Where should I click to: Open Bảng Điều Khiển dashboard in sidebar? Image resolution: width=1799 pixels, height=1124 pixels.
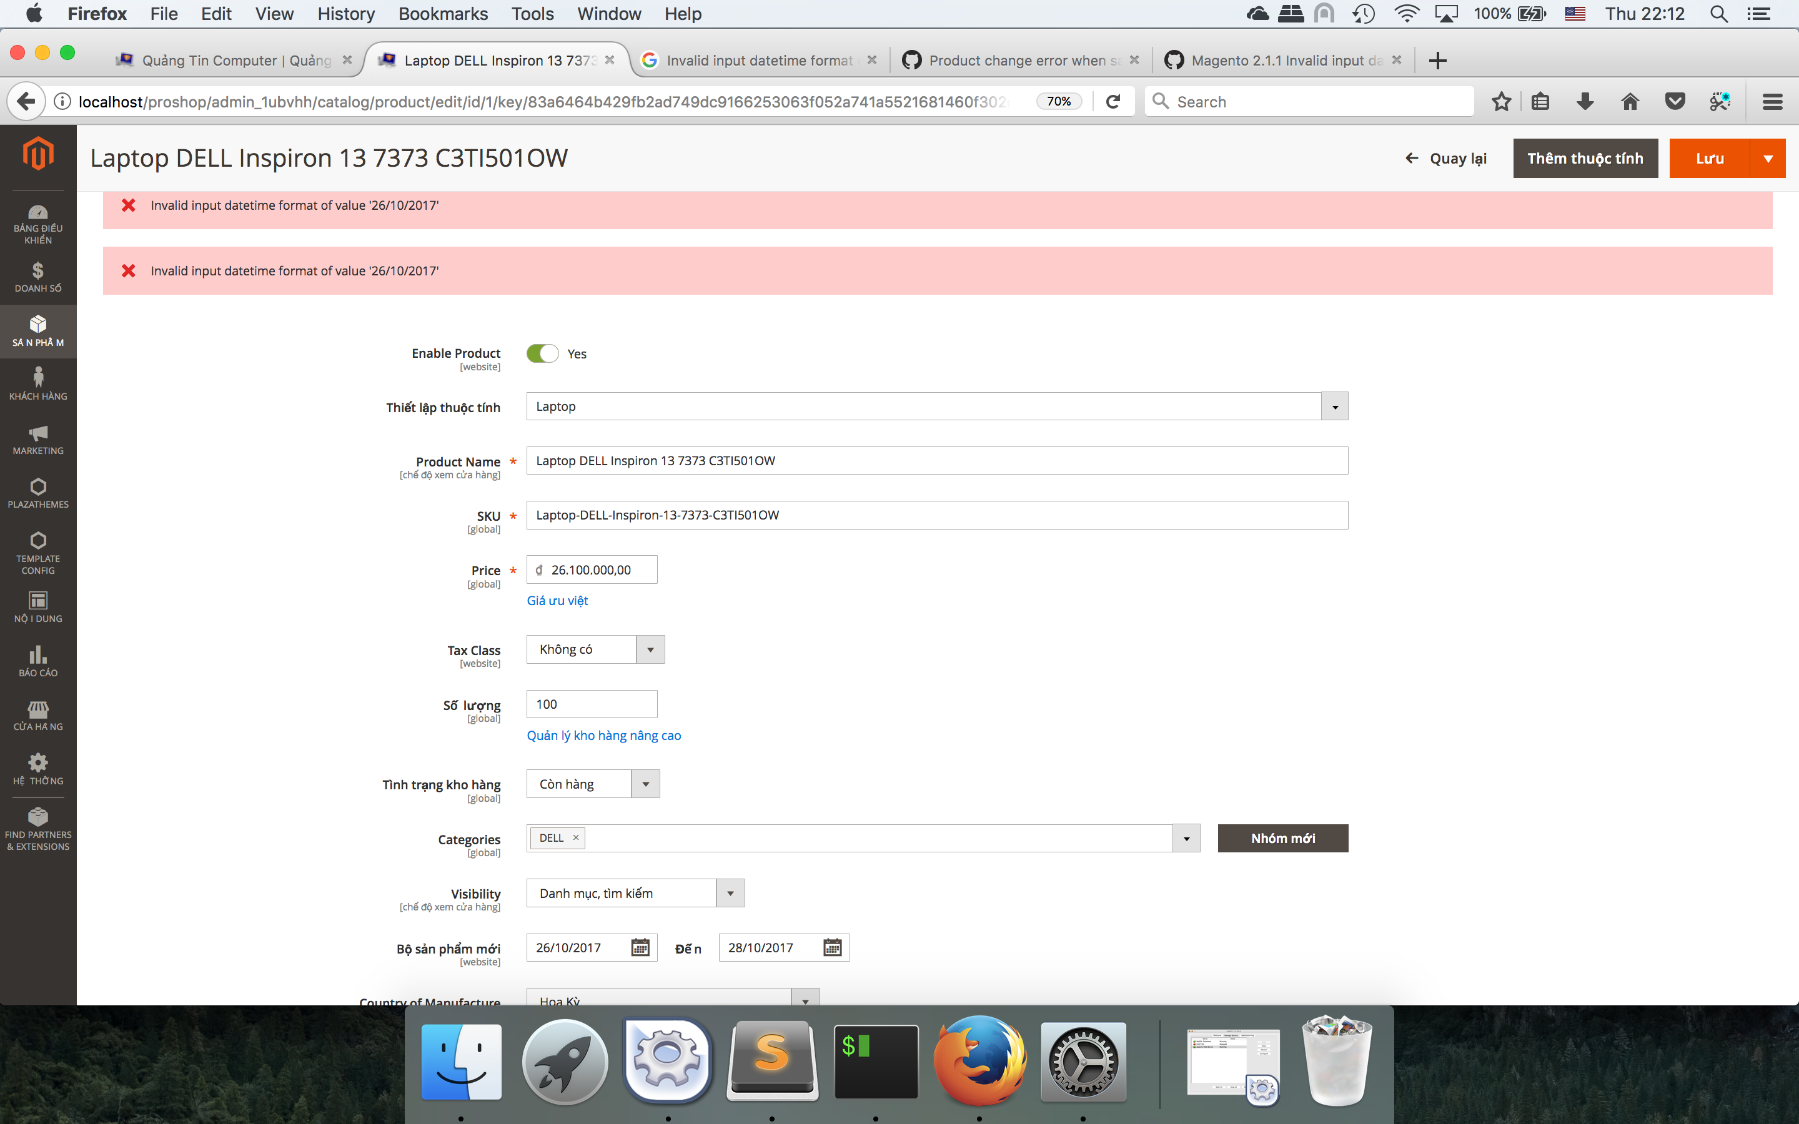38,224
